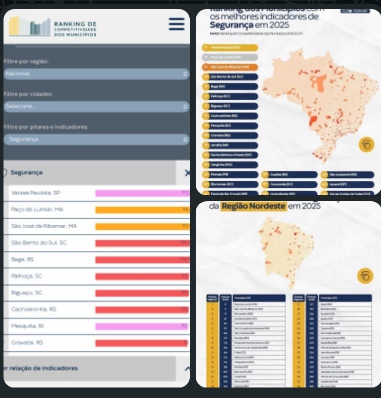Screen dimensions: 381x398
Task: Select the Várzea Paulista, SP row
Action: click(x=35, y=193)
